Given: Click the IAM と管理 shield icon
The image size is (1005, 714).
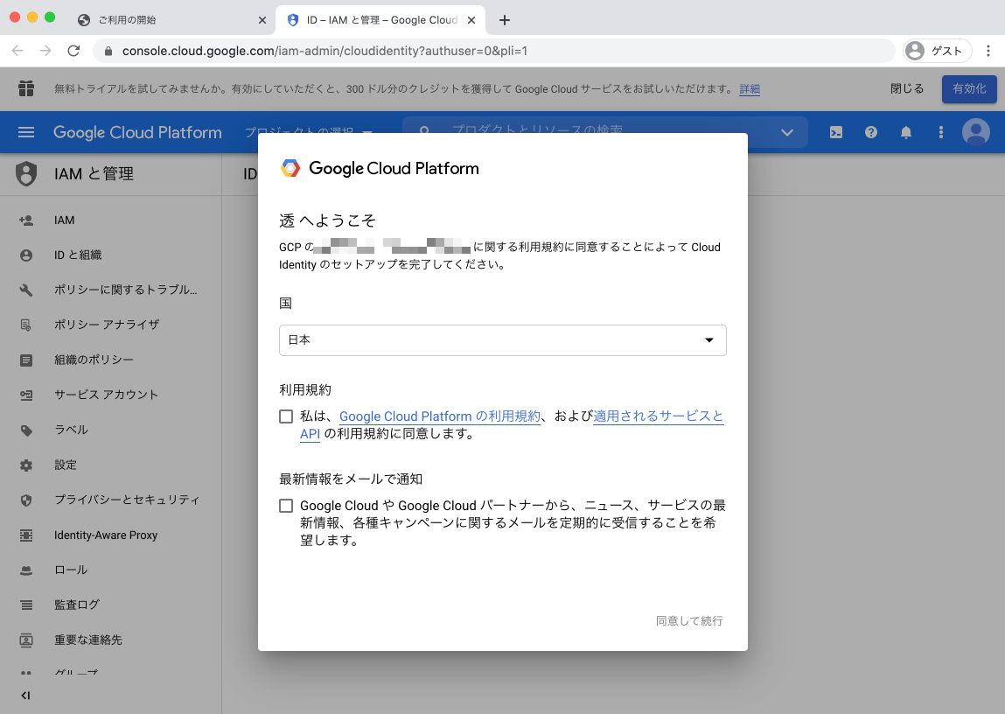Looking at the screenshot, I should (x=26, y=174).
